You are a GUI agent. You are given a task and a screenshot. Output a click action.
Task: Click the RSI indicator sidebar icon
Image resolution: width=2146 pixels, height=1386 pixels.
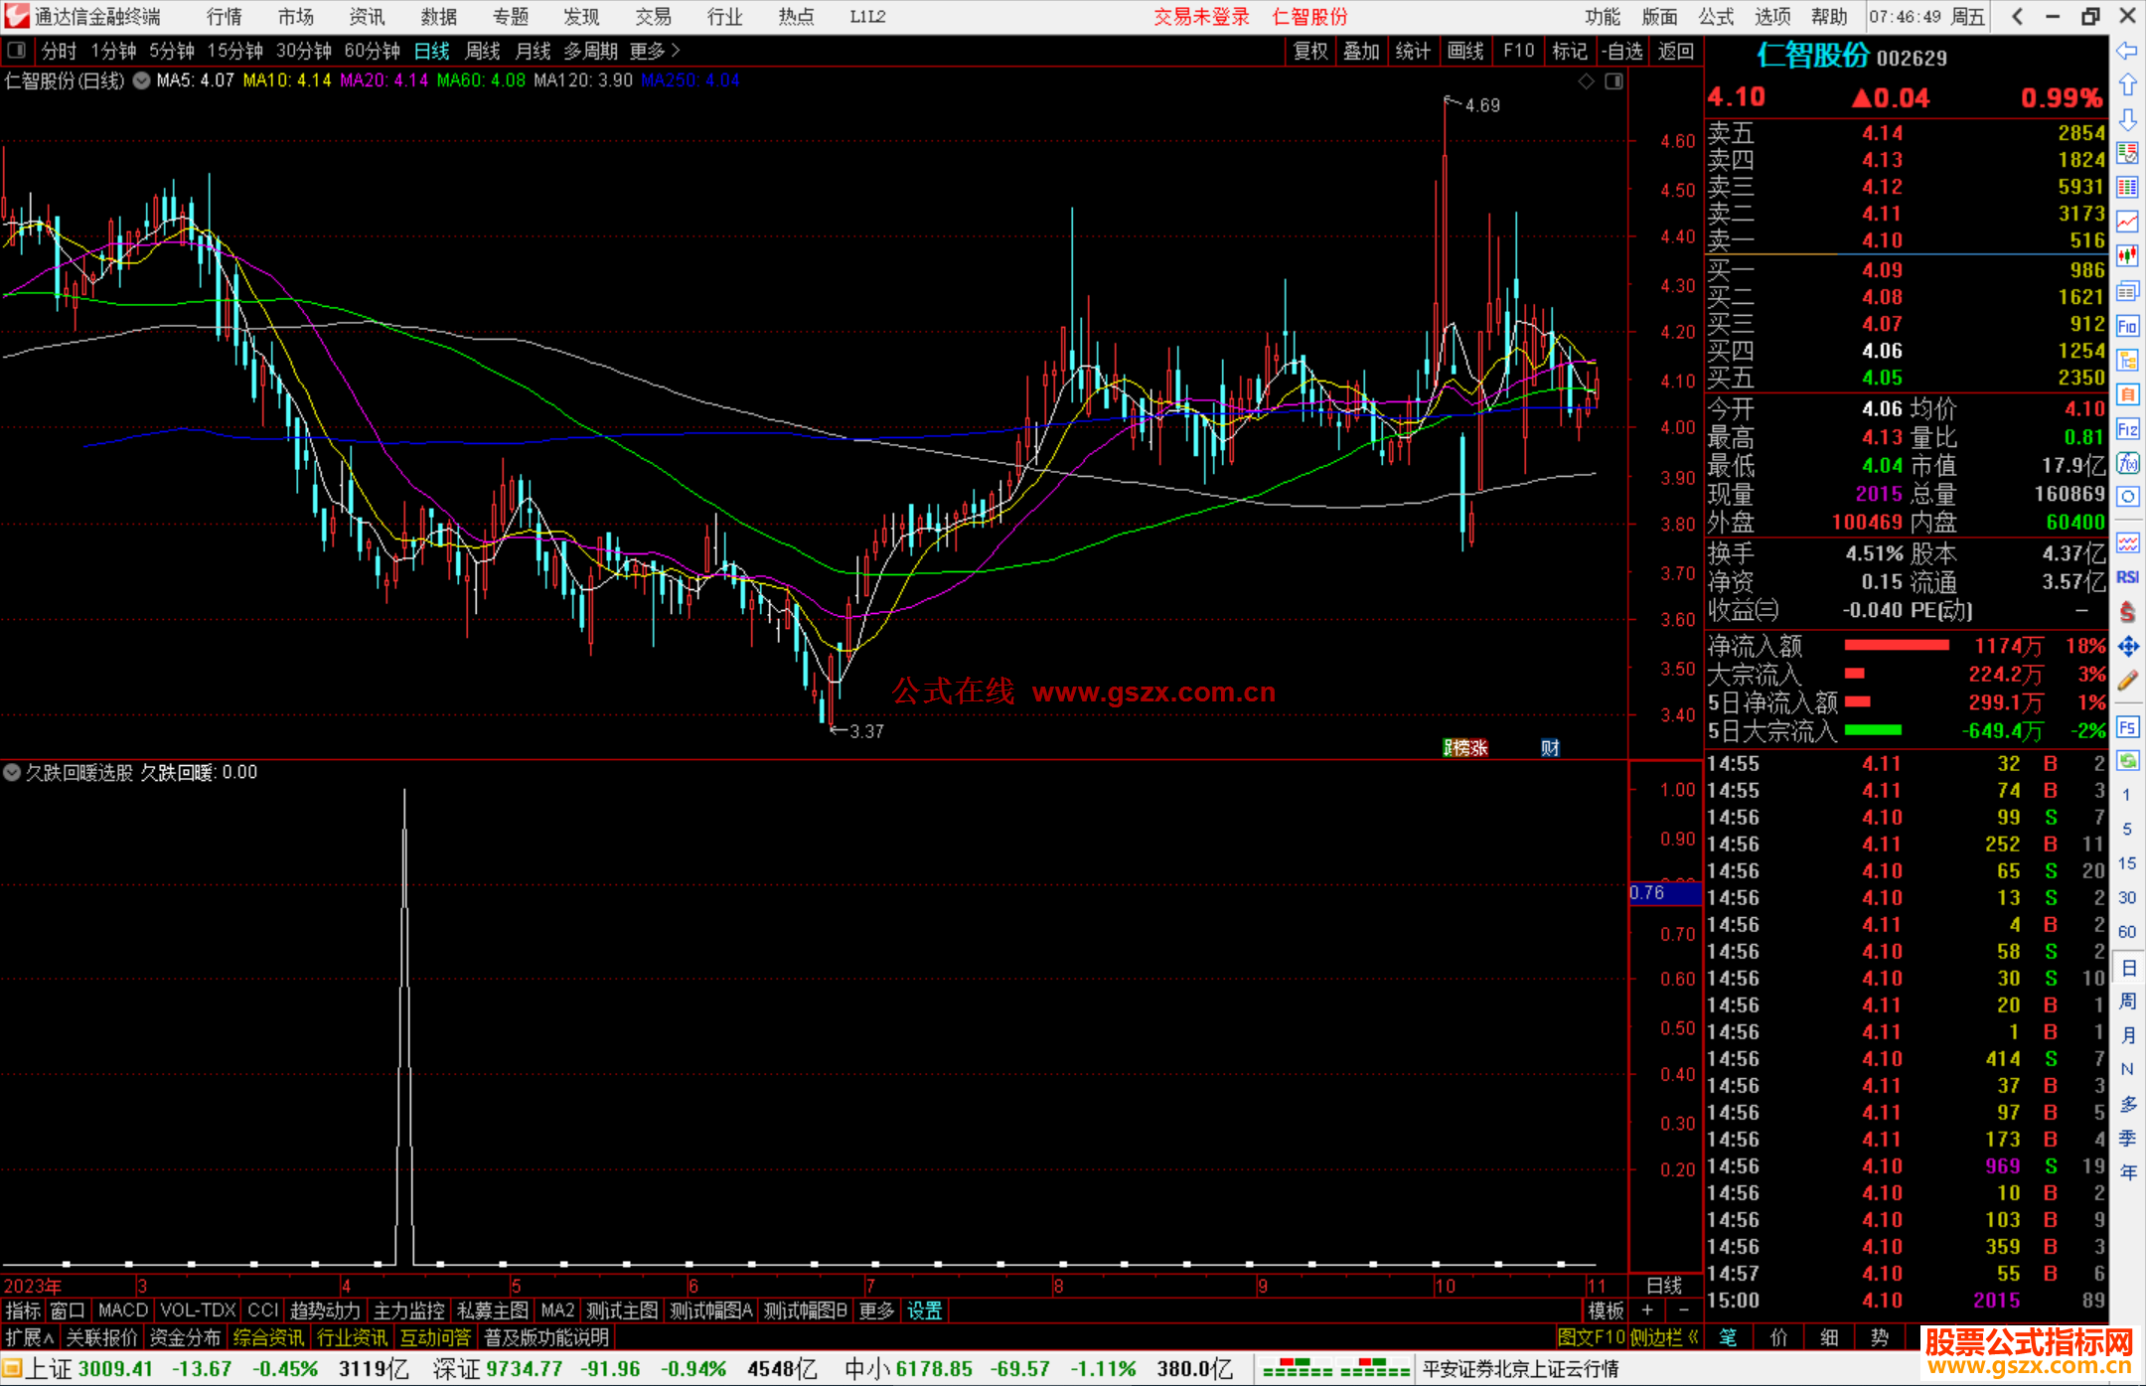click(x=2127, y=577)
